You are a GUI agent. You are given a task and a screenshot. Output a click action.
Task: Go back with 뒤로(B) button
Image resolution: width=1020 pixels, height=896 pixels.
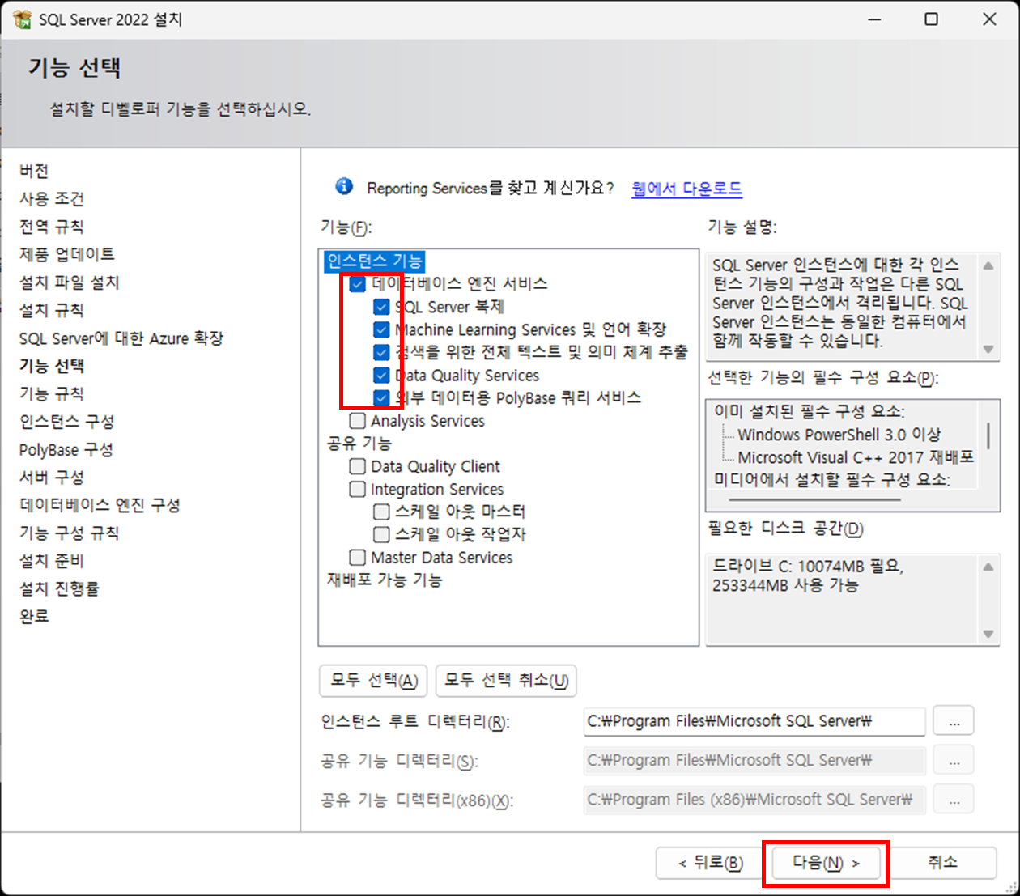[x=711, y=863]
